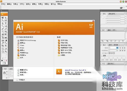Click the Go to Bridge icon
The width and height of the screenshot is (127, 91).
(x=121, y=8)
